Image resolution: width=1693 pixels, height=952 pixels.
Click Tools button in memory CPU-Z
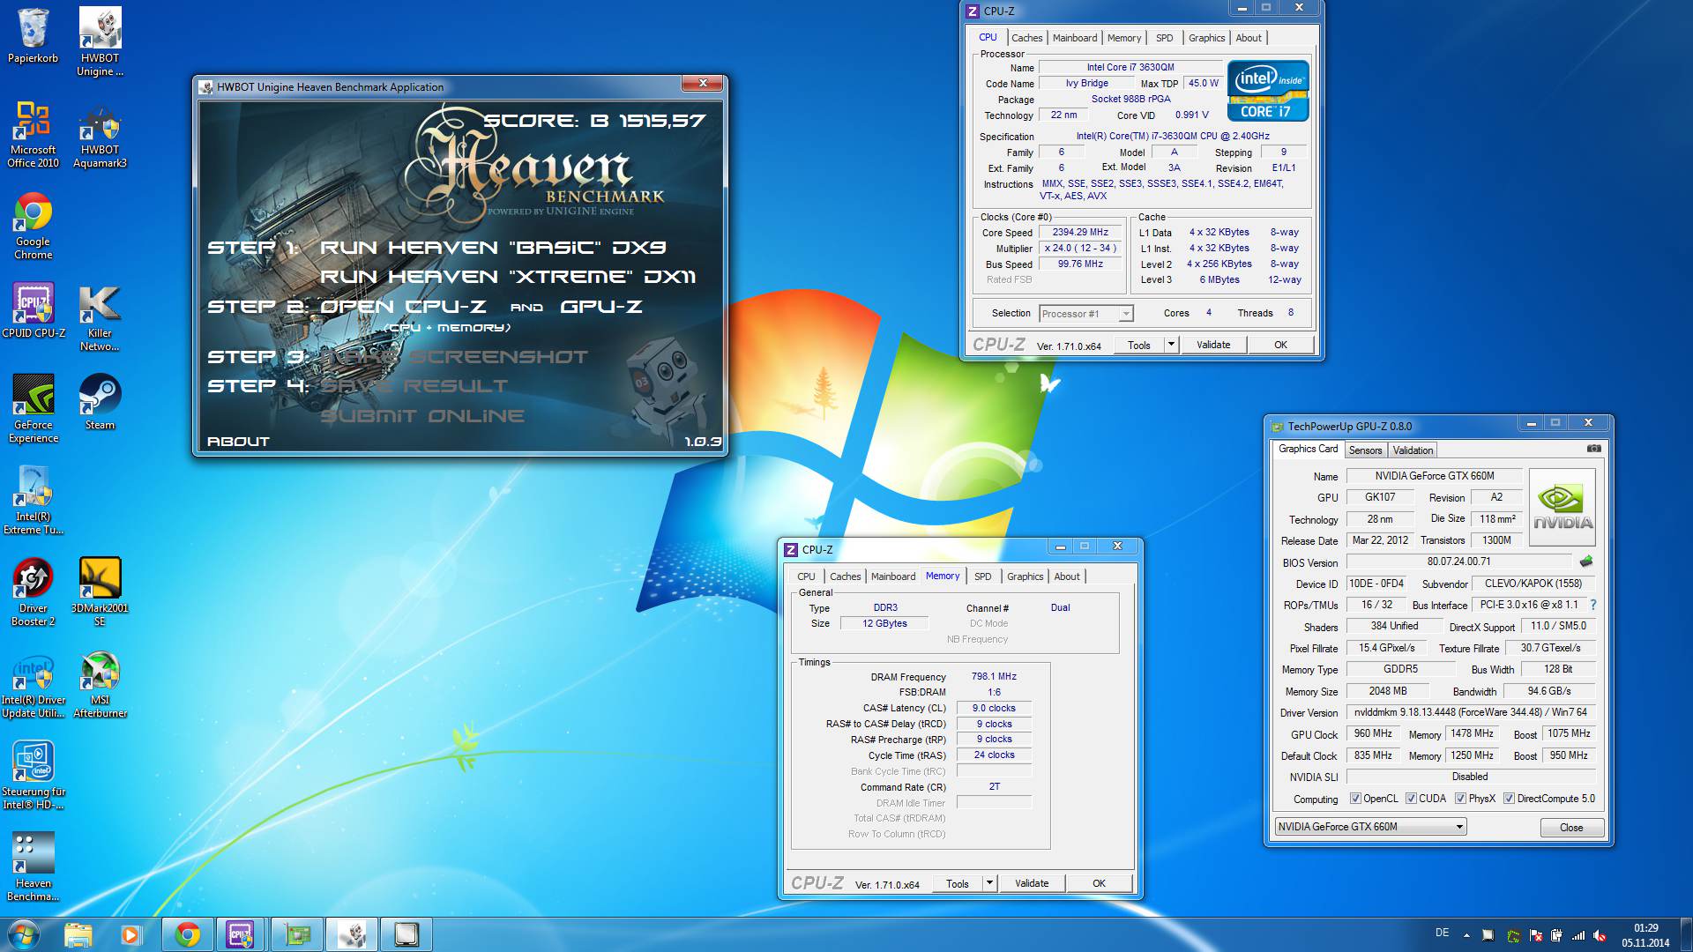tap(957, 883)
